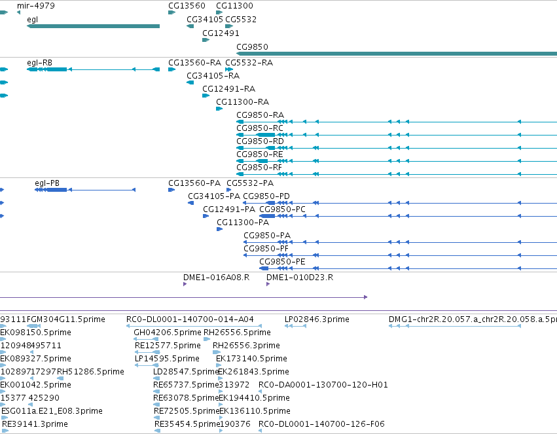557x434 pixels.
Task: Click the RC0-DA0001-130700-120-H01 EST
Action: (x=260, y=391)
